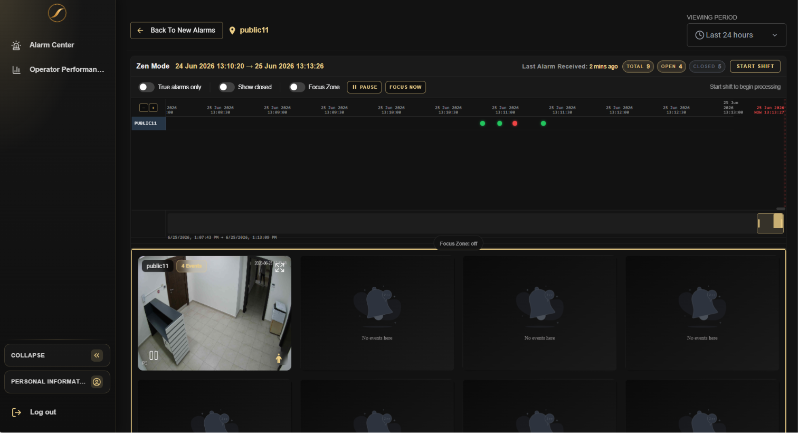Open Alarm Center from the sidebar

point(52,45)
